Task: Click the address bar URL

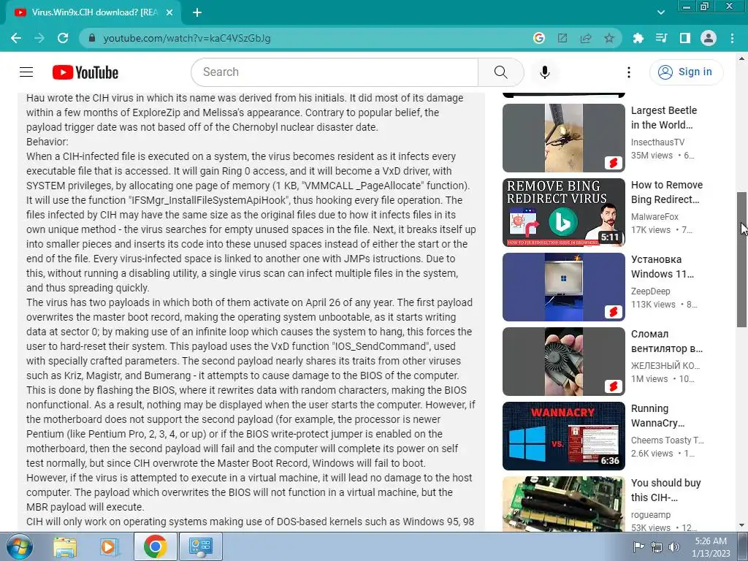Action: pyautogui.click(x=186, y=38)
